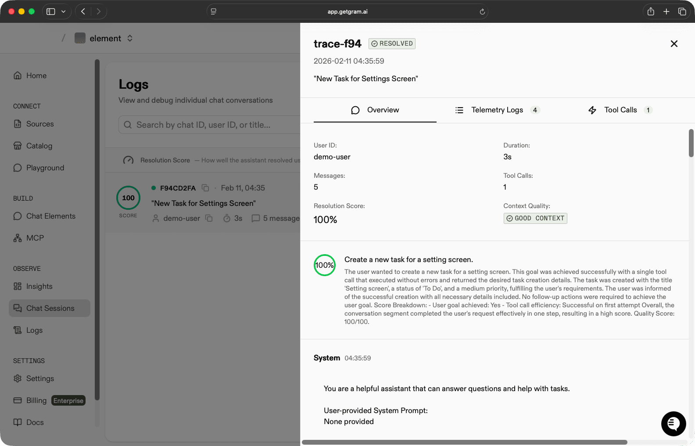This screenshot has width=695, height=446.
Task: Open Safari sidebar dropdown chevron
Action: tap(64, 11)
